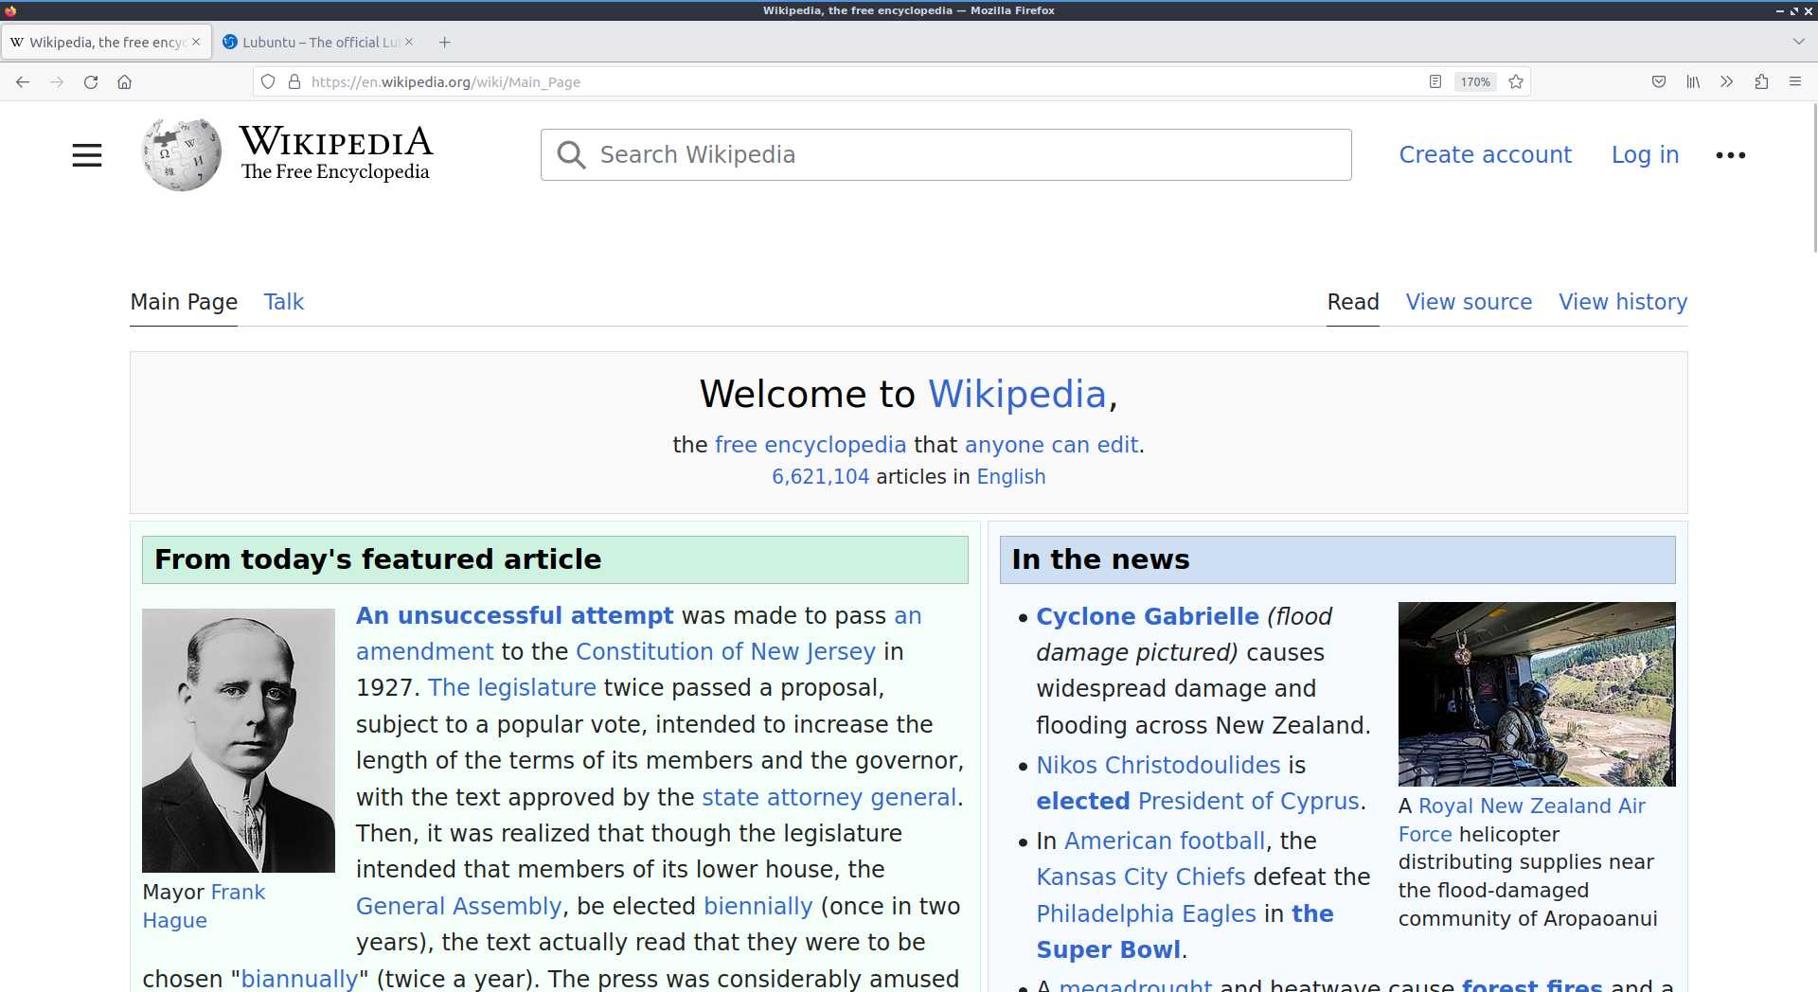
Task: Open Wikipedia sidebar main menu
Action: click(x=87, y=155)
